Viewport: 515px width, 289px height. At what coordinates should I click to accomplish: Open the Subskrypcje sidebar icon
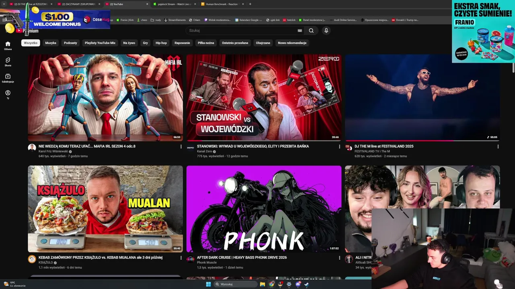(x=8, y=78)
